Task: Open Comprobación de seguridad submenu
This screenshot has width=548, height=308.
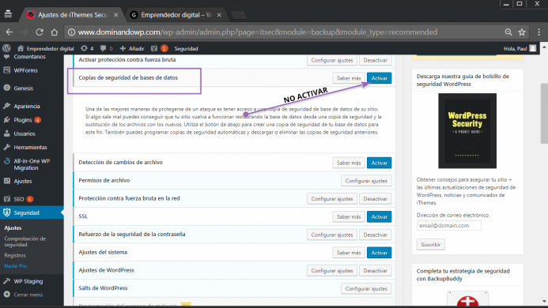Action: click(x=25, y=242)
